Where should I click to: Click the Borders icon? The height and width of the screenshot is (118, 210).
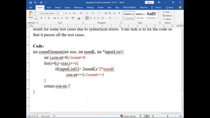[x=115, y=18]
